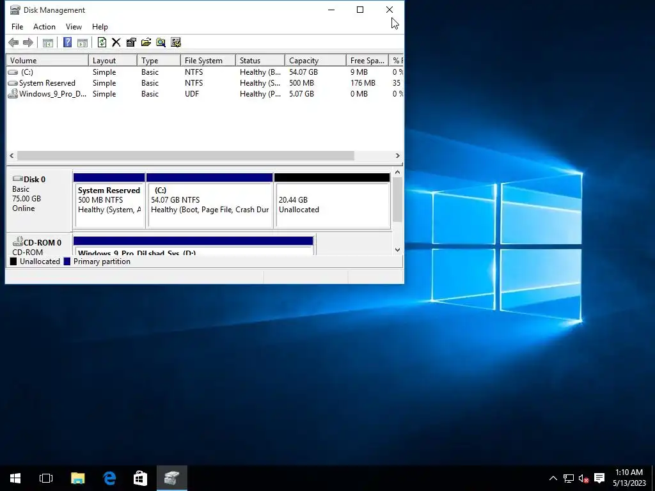Close the Disk Management window

pyautogui.click(x=389, y=10)
